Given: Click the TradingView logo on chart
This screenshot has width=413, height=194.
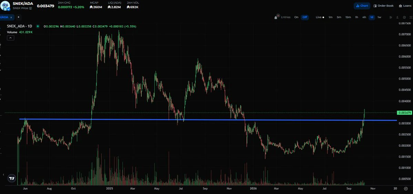Looking at the screenshot, I should [12, 179].
